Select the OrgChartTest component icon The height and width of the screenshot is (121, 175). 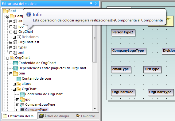pyautogui.click(x=15, y=42)
